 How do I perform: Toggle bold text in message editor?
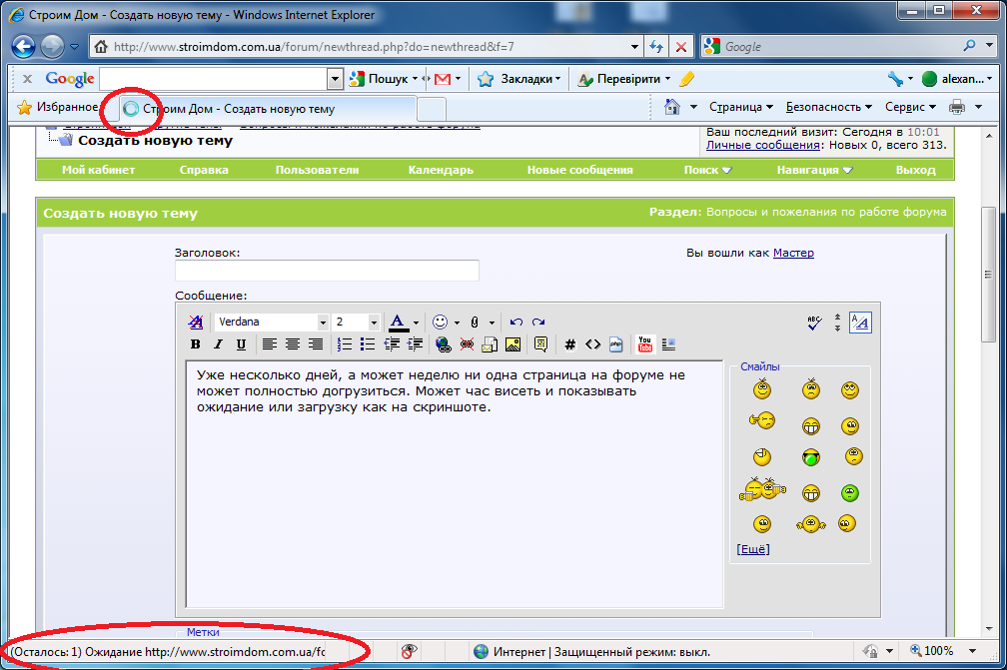(x=195, y=344)
